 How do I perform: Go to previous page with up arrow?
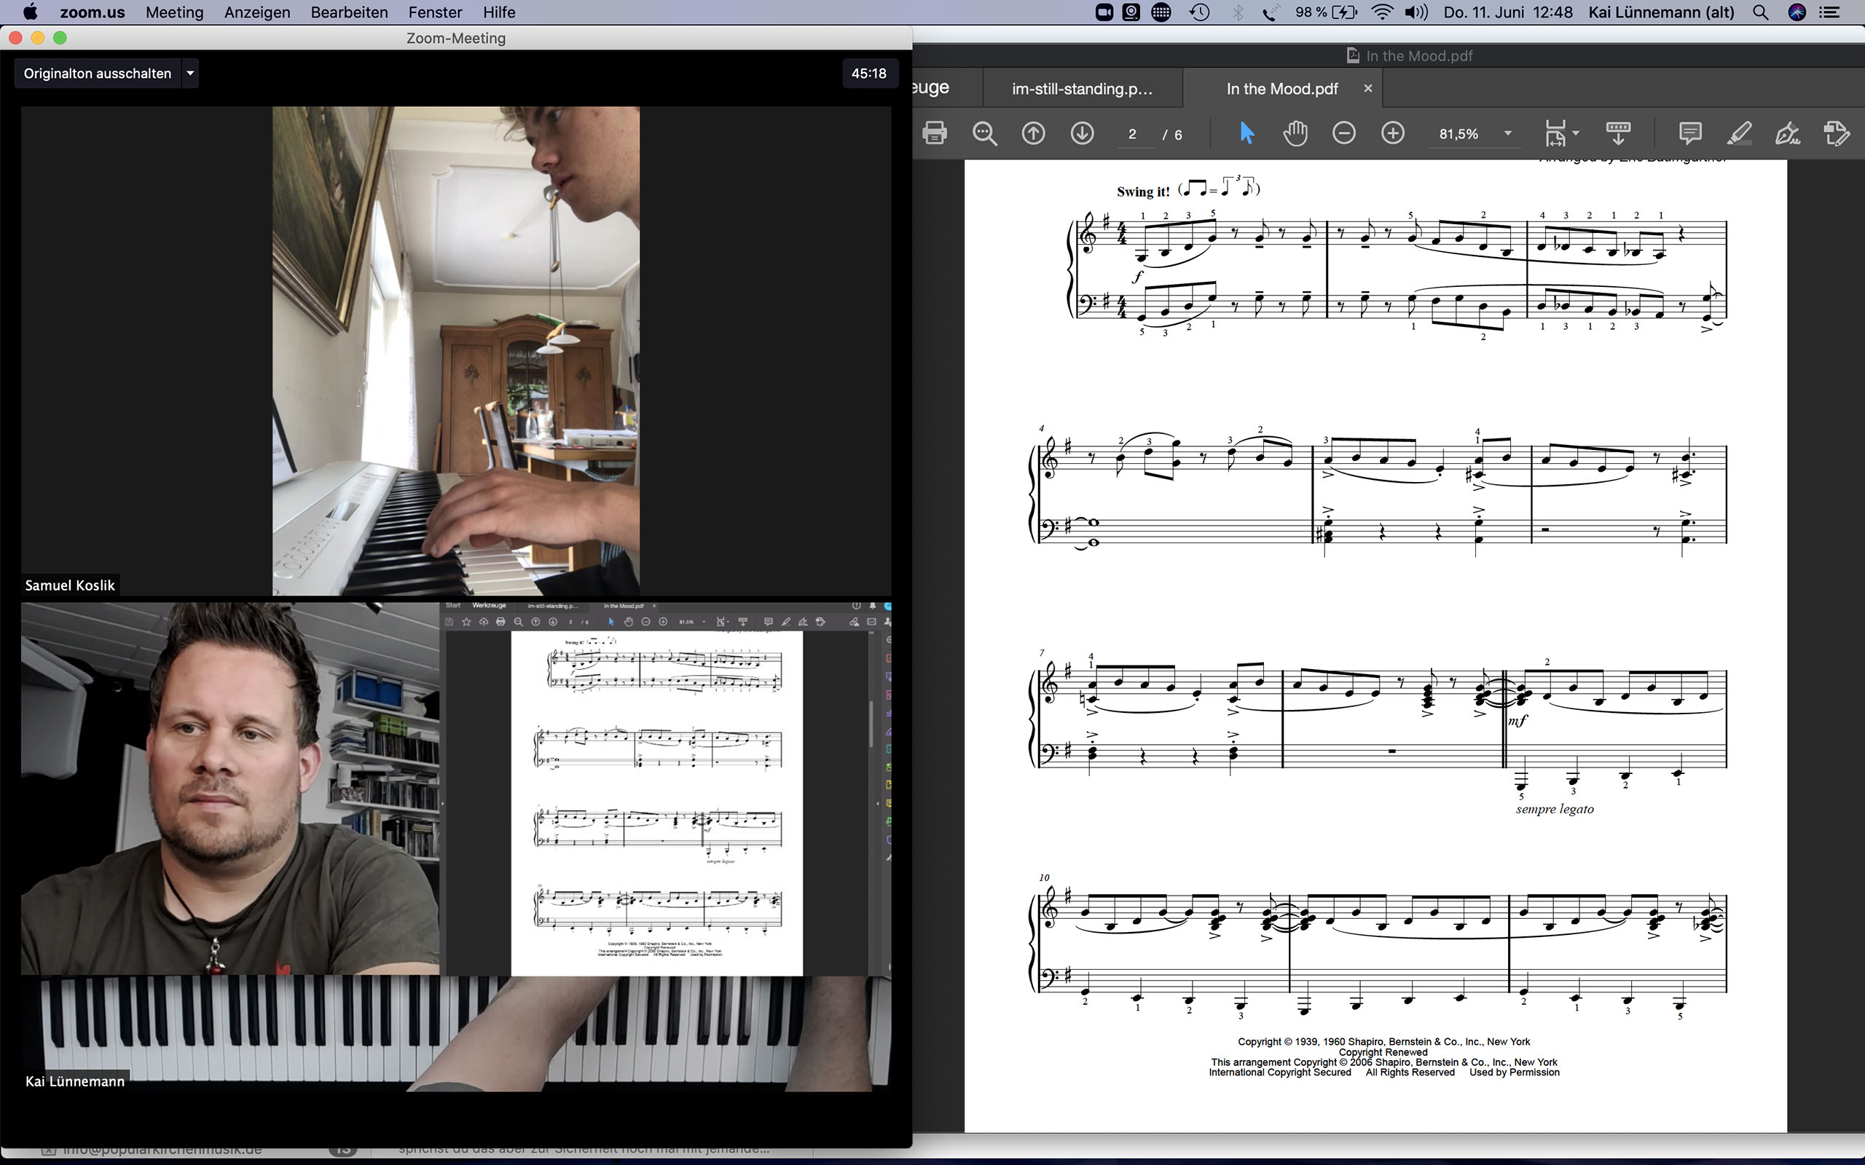click(1033, 133)
